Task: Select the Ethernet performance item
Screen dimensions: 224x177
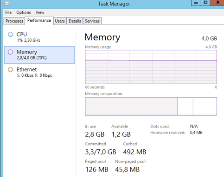Action: coord(39,73)
